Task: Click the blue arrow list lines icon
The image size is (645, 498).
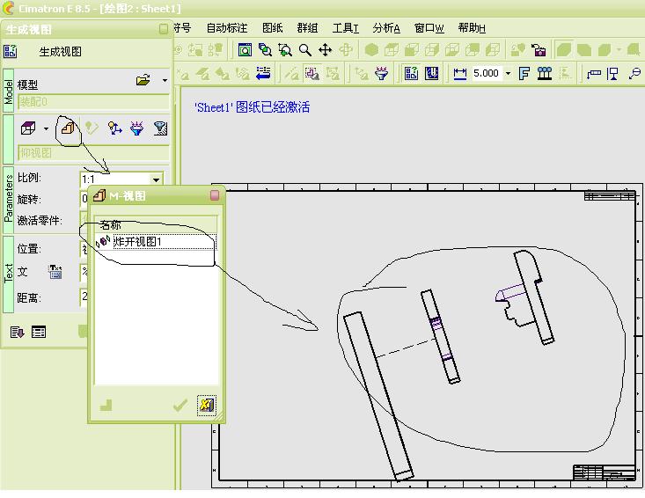Action: coord(263,73)
